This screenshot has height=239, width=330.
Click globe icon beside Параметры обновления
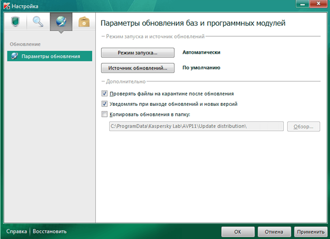point(14,56)
